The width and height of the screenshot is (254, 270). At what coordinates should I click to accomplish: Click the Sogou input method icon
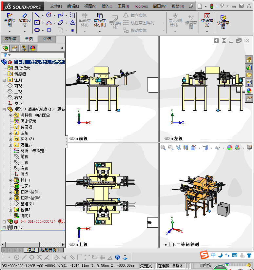click(204, 255)
